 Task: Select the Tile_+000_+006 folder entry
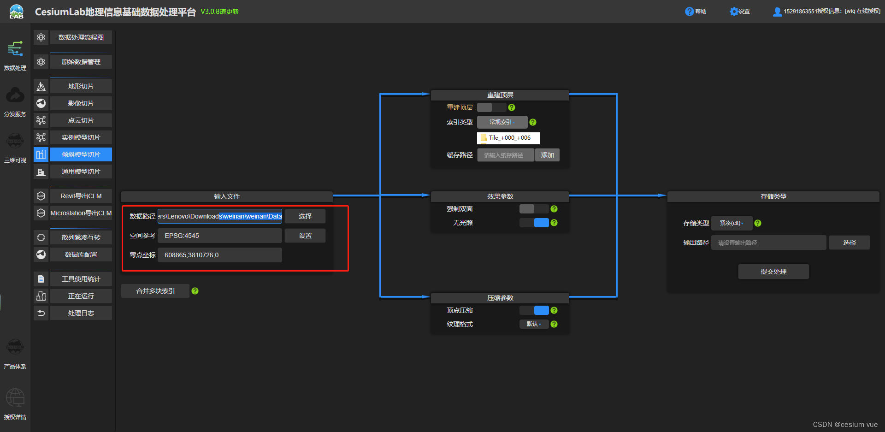point(508,138)
